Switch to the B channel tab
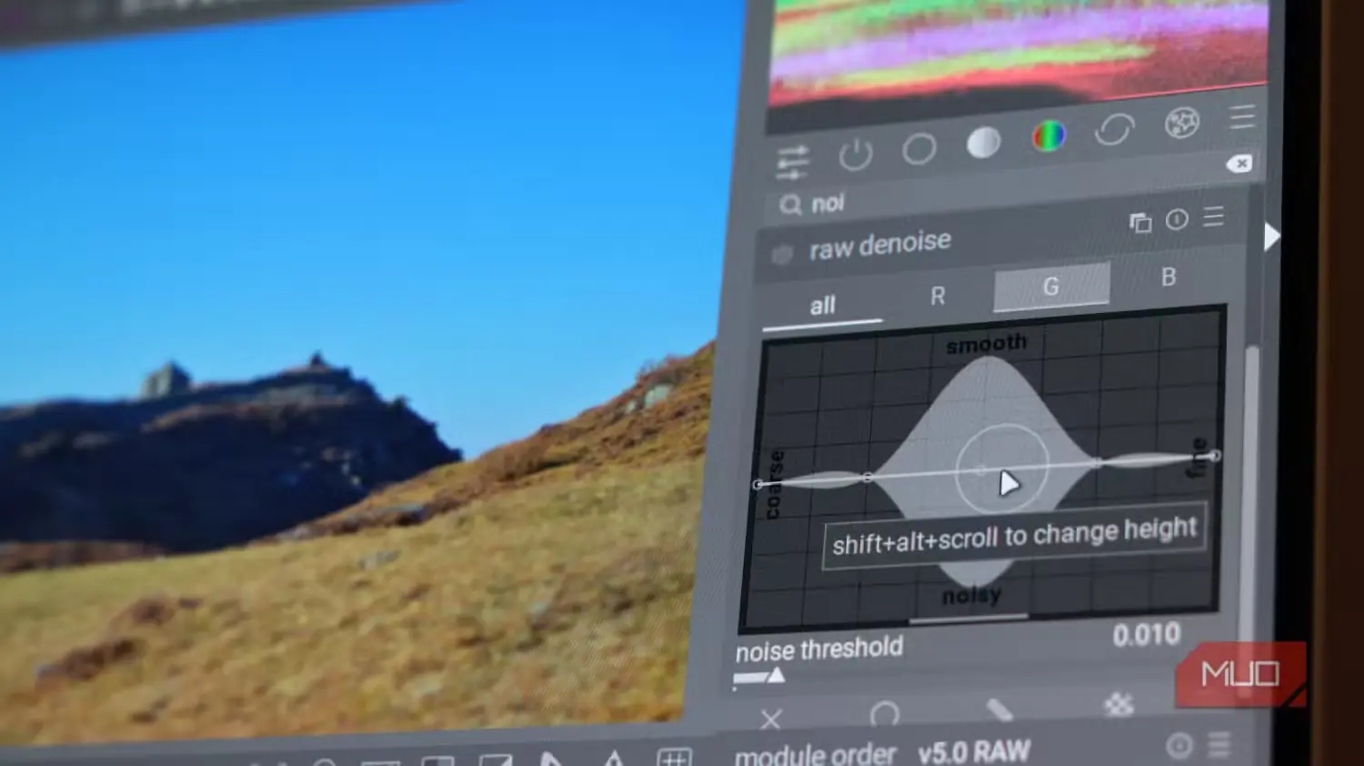Viewport: 1364px width, 766px height. point(1168,277)
